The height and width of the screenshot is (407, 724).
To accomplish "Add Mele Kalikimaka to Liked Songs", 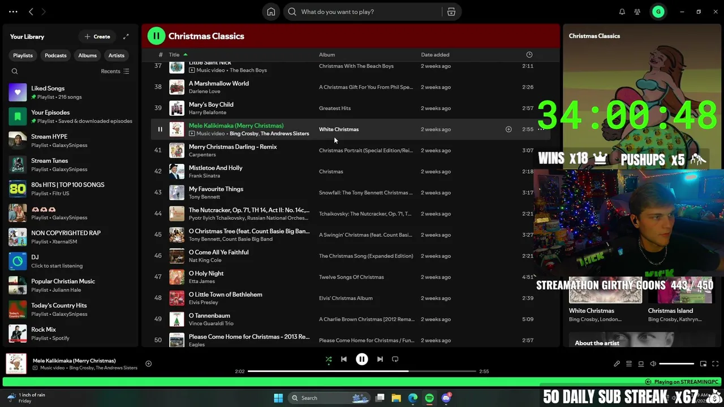I will click(508, 129).
